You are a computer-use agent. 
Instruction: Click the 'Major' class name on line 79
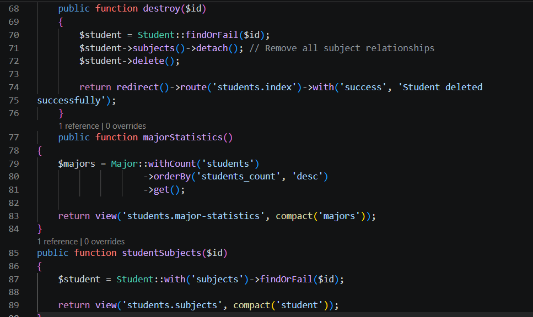[x=125, y=164]
